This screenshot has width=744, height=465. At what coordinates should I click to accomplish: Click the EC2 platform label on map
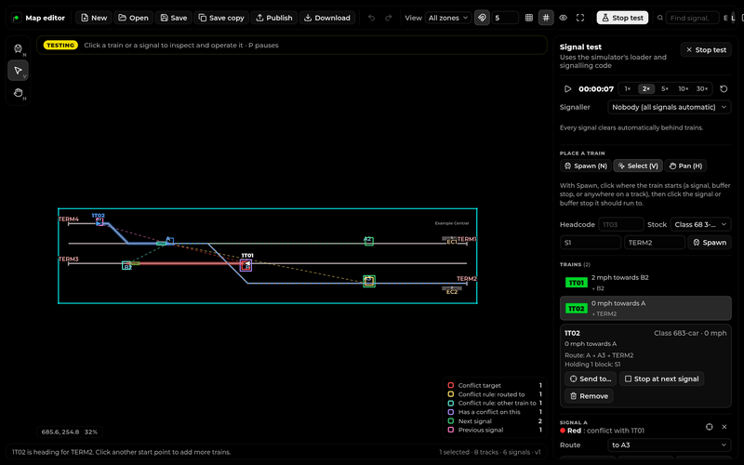(452, 292)
